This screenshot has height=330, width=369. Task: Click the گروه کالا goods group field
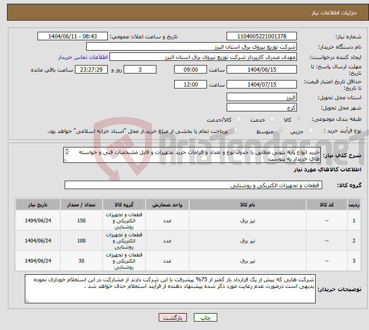coord(193,185)
